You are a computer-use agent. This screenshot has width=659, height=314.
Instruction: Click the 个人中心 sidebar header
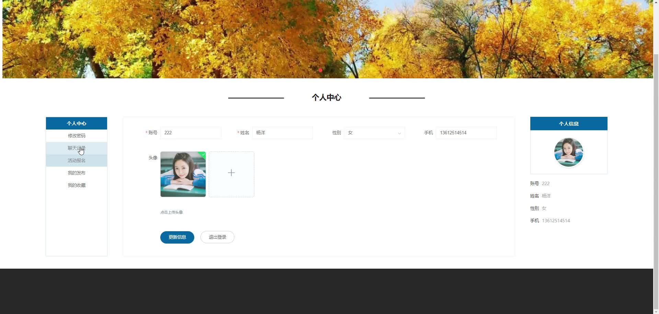pyautogui.click(x=77, y=123)
